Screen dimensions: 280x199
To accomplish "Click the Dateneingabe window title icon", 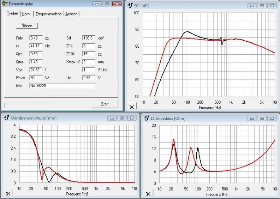I will 5,4.
